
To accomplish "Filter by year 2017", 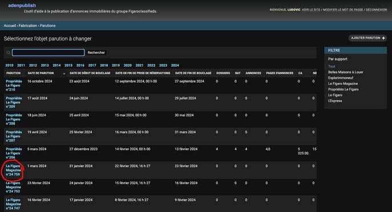I will click(x=92, y=65).
